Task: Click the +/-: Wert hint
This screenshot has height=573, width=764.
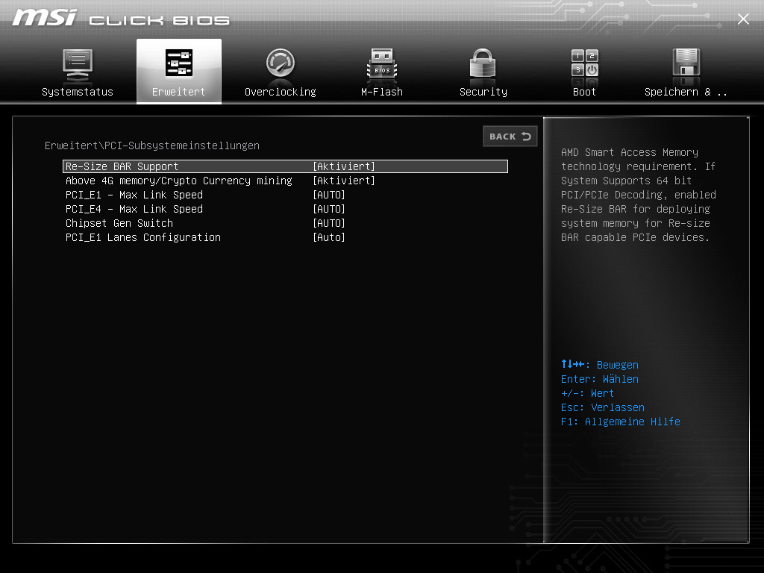Action: coord(587,393)
